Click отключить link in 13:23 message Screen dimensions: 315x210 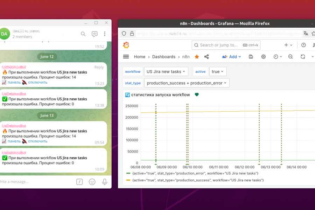pos(37,82)
